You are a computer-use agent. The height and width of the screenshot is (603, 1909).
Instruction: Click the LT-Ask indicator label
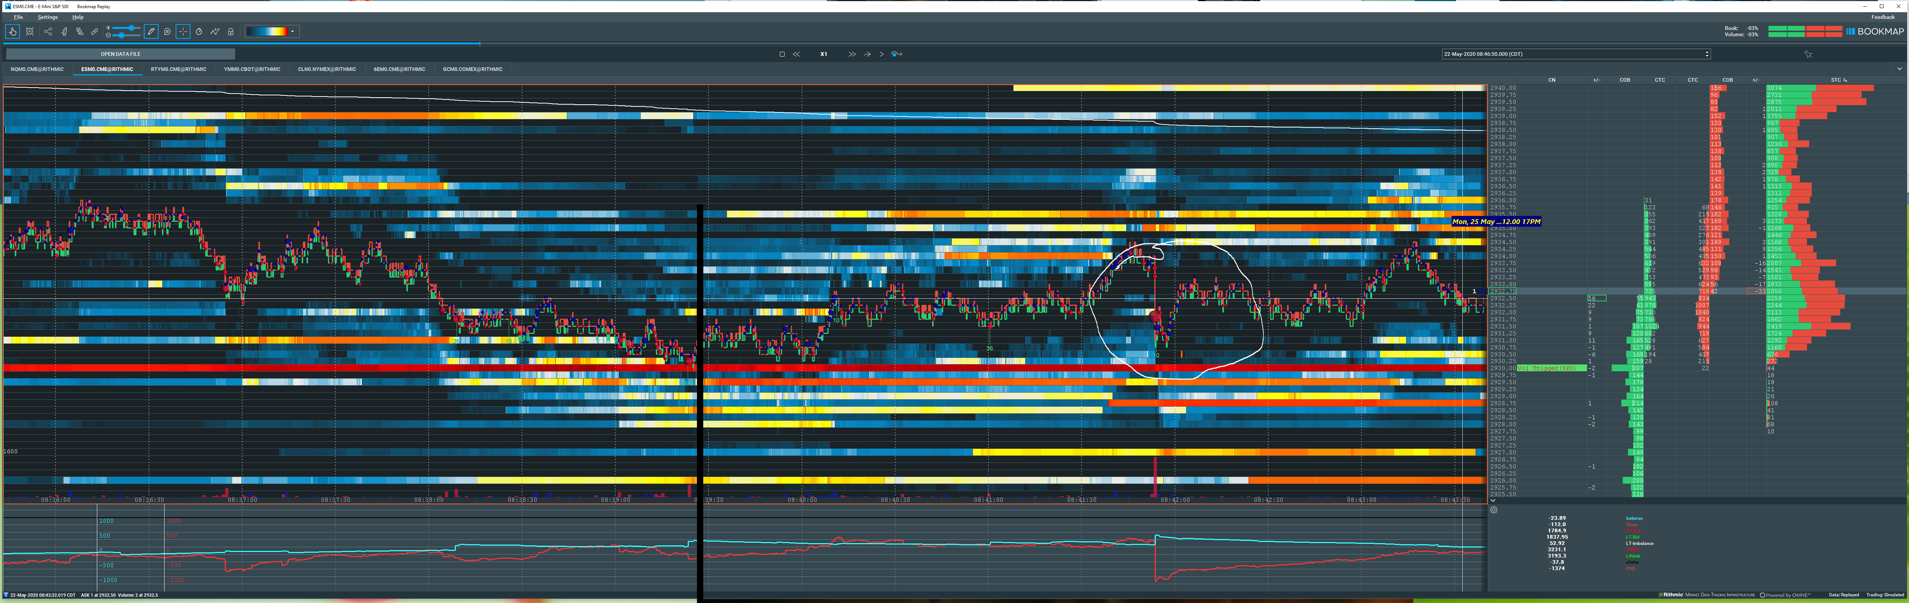point(1632,531)
